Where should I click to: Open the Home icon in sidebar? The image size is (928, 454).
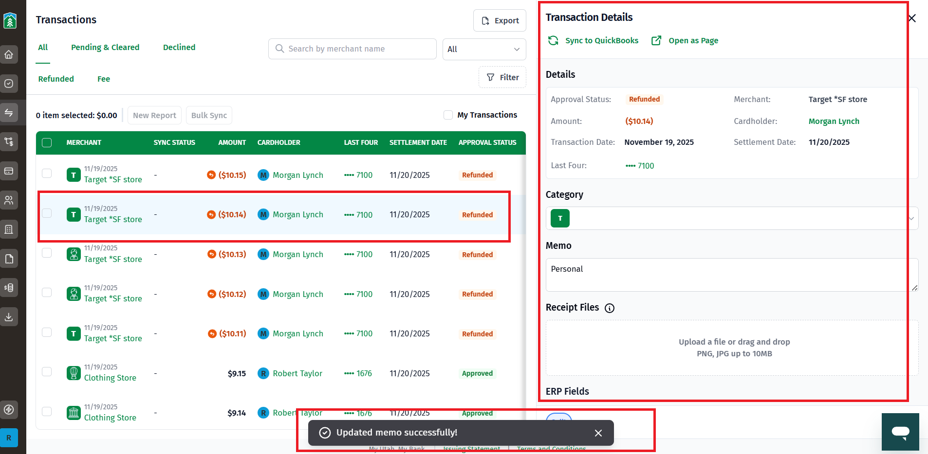pos(9,54)
